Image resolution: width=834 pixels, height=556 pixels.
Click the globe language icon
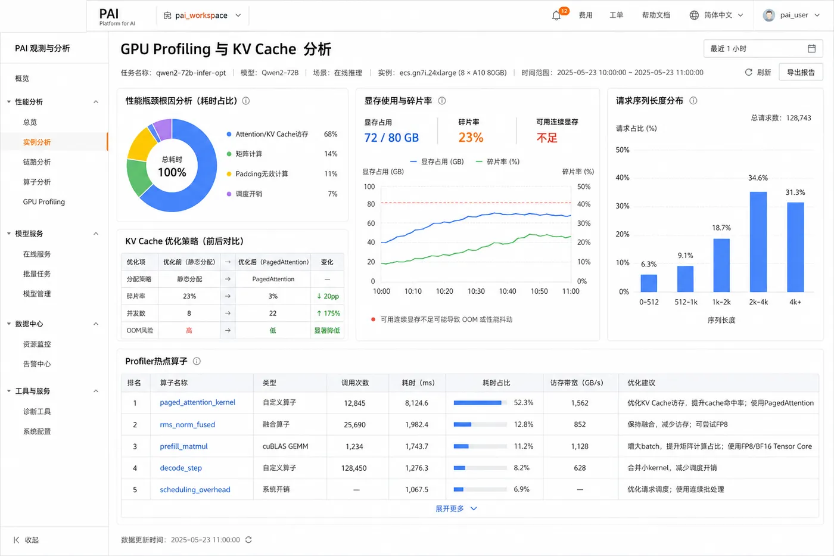pos(694,15)
